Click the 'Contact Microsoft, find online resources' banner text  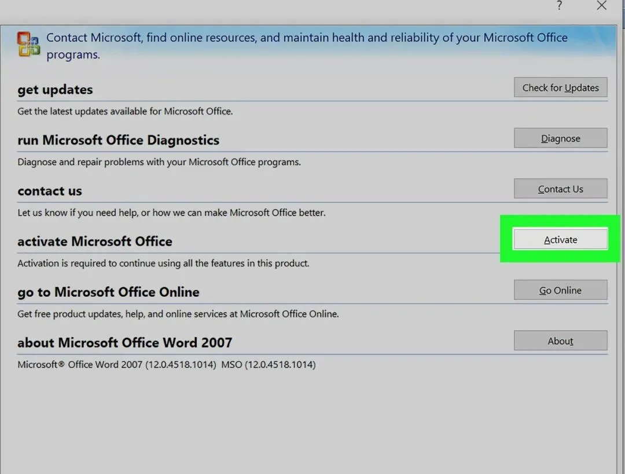(x=307, y=45)
